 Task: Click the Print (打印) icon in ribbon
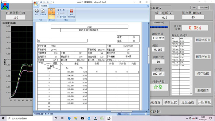tap(37, 12)
